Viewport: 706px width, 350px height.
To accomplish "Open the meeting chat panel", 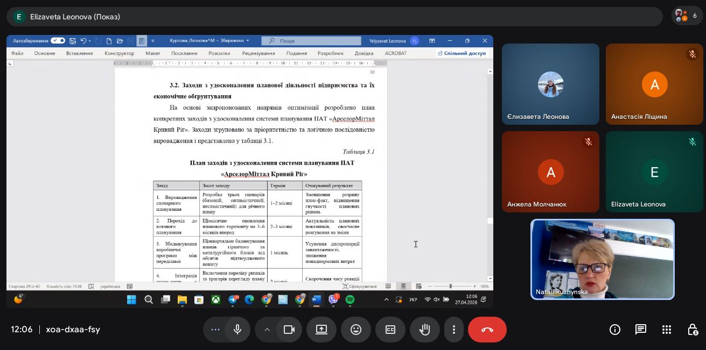I will point(640,330).
